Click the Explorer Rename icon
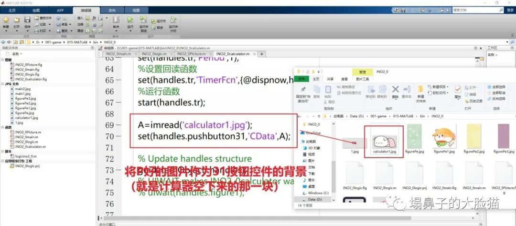Viewport: 516px width, 226px height. (407, 89)
